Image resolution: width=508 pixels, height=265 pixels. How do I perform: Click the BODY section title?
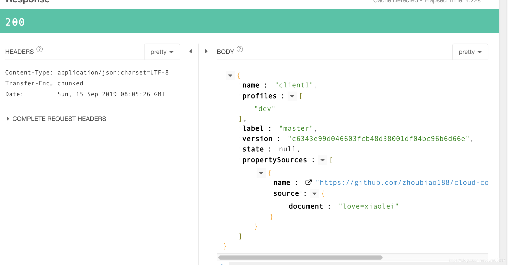[x=225, y=52]
